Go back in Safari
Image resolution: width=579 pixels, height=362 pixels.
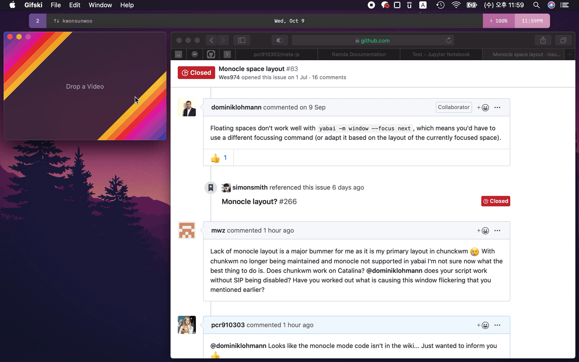point(212,40)
